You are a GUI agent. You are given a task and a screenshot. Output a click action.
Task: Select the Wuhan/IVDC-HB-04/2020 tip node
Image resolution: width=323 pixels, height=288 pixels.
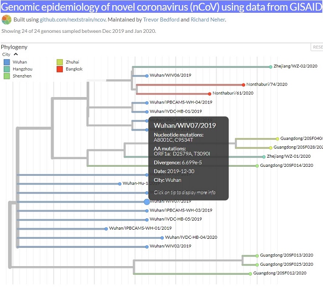[162, 237]
